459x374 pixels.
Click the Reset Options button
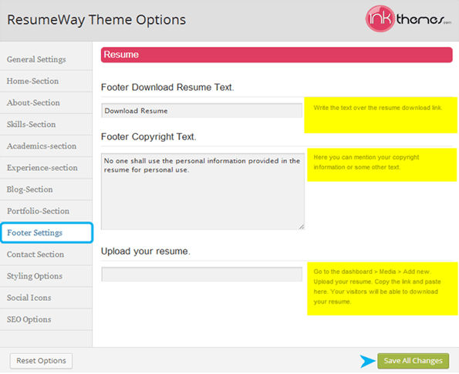pos(41,361)
